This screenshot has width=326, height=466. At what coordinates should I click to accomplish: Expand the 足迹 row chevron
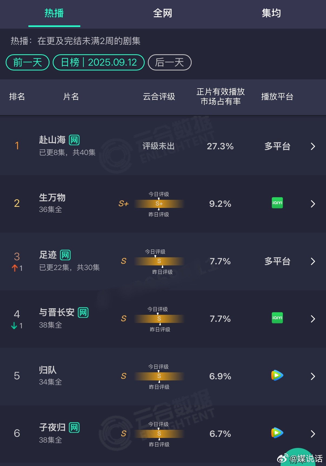click(x=313, y=261)
